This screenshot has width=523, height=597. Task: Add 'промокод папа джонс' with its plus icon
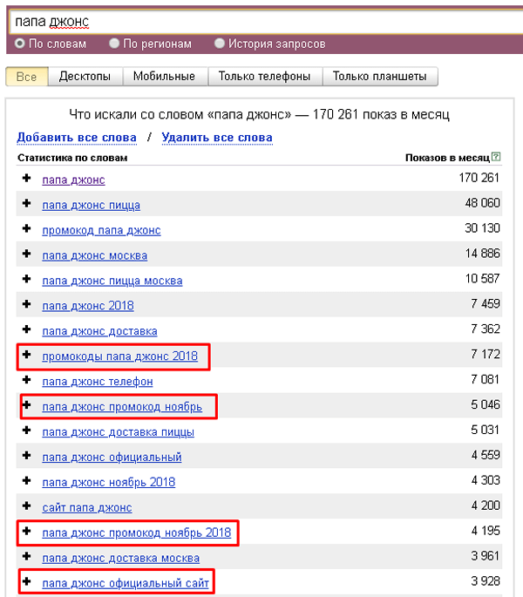26,230
